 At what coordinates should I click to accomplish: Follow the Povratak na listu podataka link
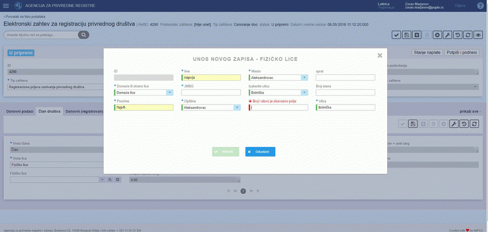coord(25,17)
